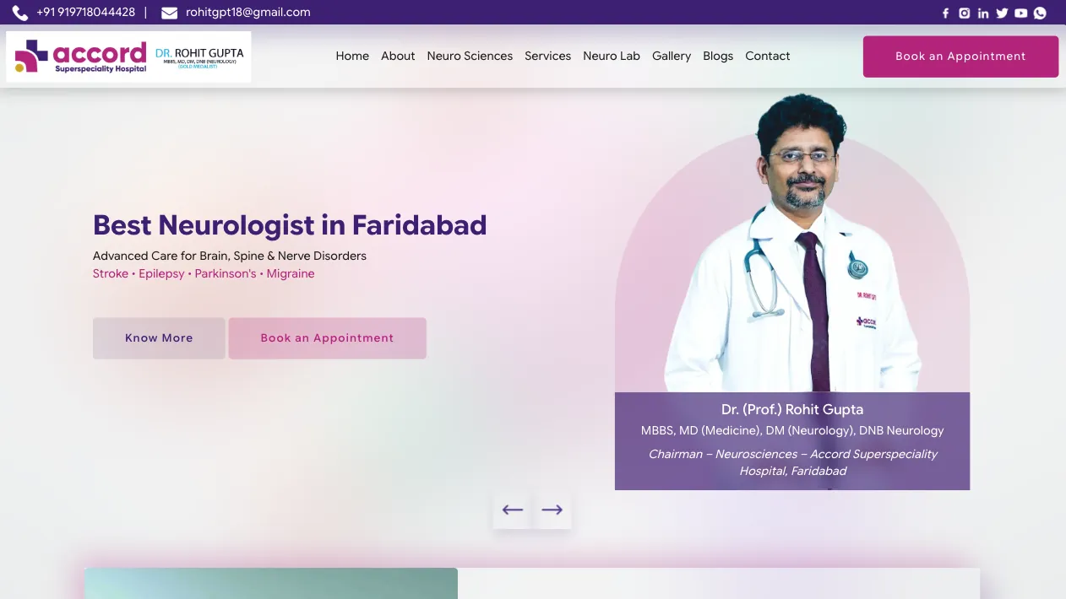Click text Advanced Care for Brain, Spine & Nerve Disorders
Image resolution: width=1066 pixels, height=599 pixels.
click(x=230, y=256)
